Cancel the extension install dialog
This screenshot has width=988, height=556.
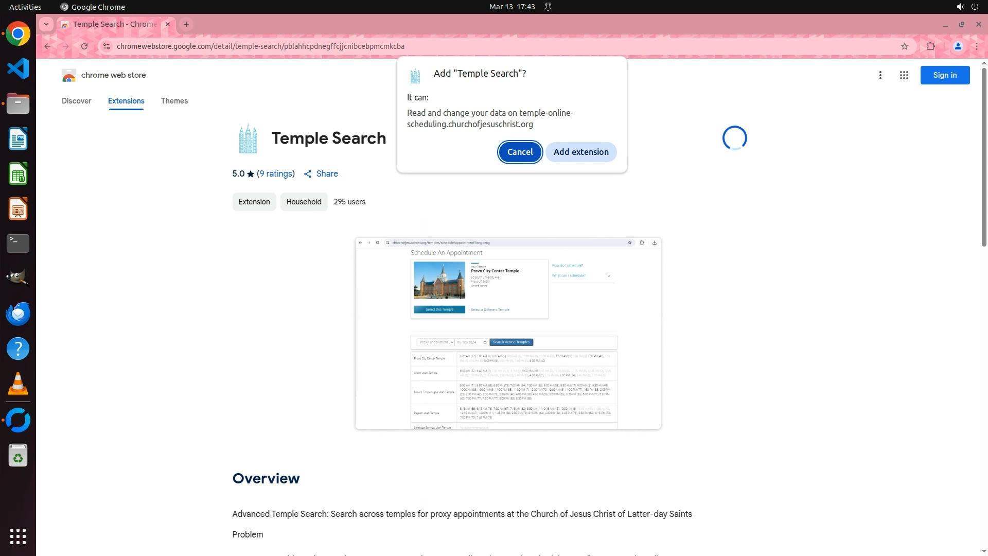[520, 152]
